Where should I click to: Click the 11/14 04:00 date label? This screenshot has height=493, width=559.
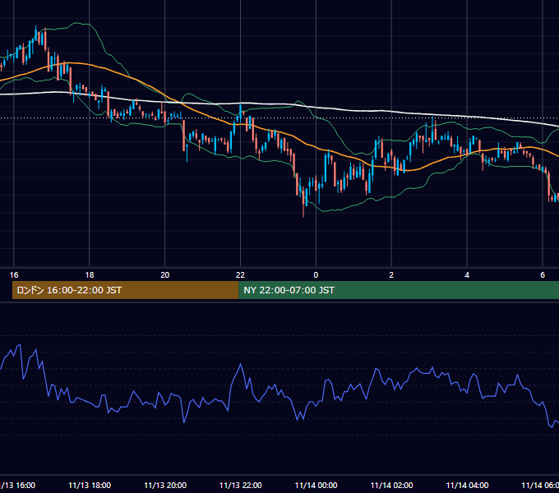coord(467,485)
